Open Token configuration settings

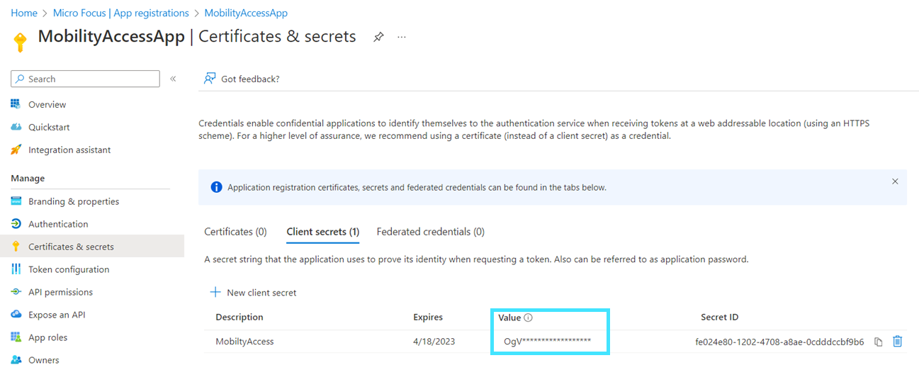point(69,269)
